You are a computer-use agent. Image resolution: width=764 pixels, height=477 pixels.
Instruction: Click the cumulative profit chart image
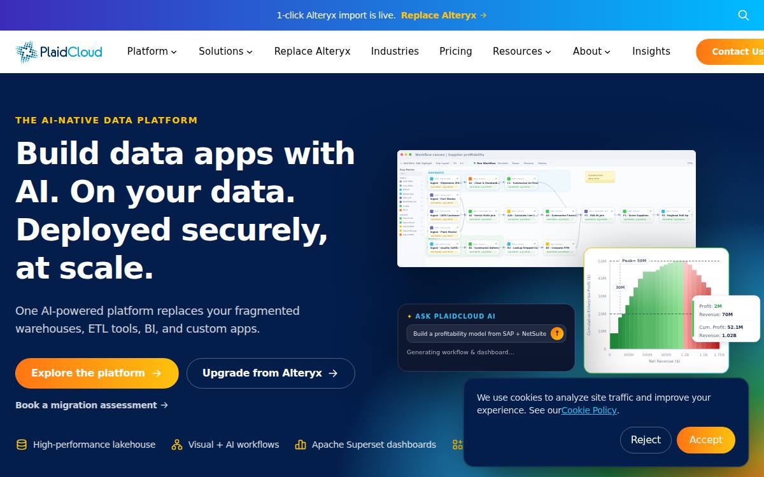pyautogui.click(x=656, y=310)
